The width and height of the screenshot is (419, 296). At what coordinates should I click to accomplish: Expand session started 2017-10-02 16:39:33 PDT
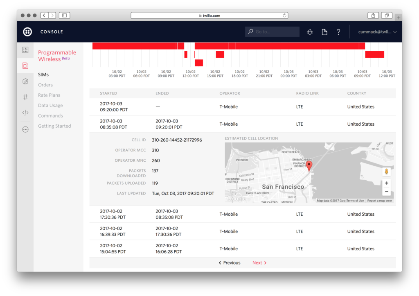(243, 231)
